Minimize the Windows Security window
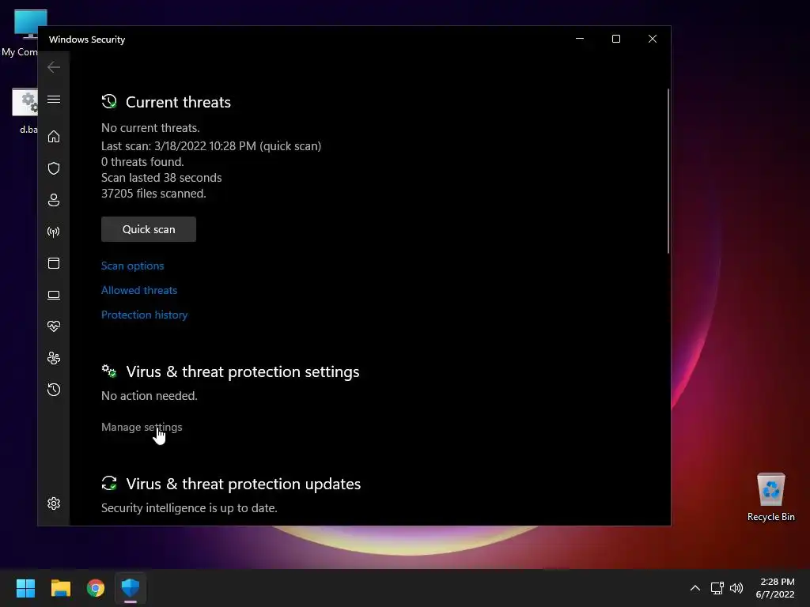810x607 pixels. (580, 39)
